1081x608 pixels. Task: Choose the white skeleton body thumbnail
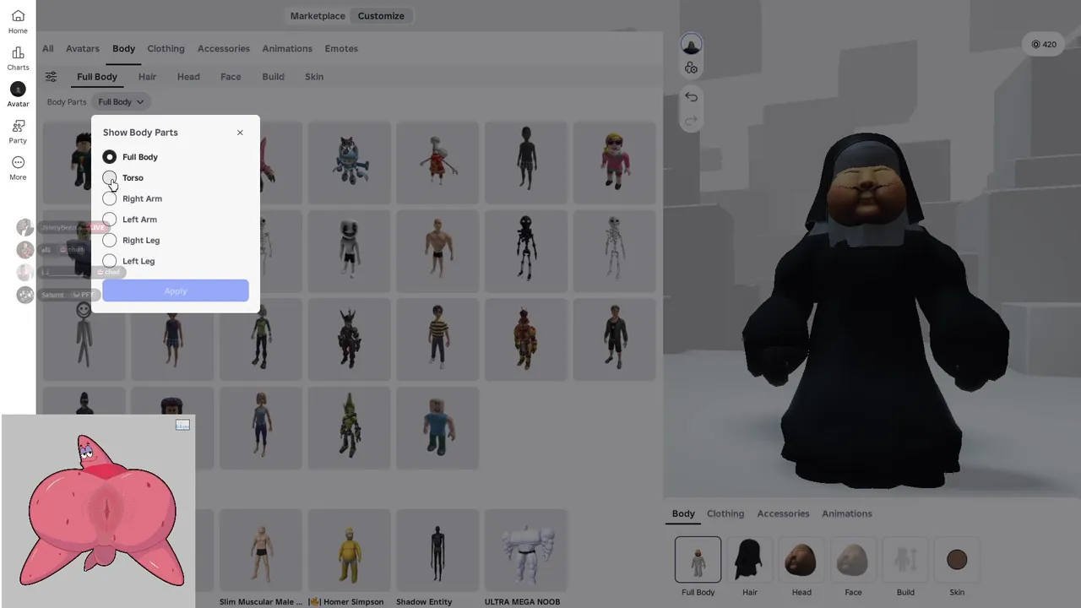coord(614,251)
